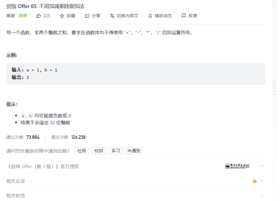
Task: Click the dotted panel resize handle
Action: (x=275, y=87)
